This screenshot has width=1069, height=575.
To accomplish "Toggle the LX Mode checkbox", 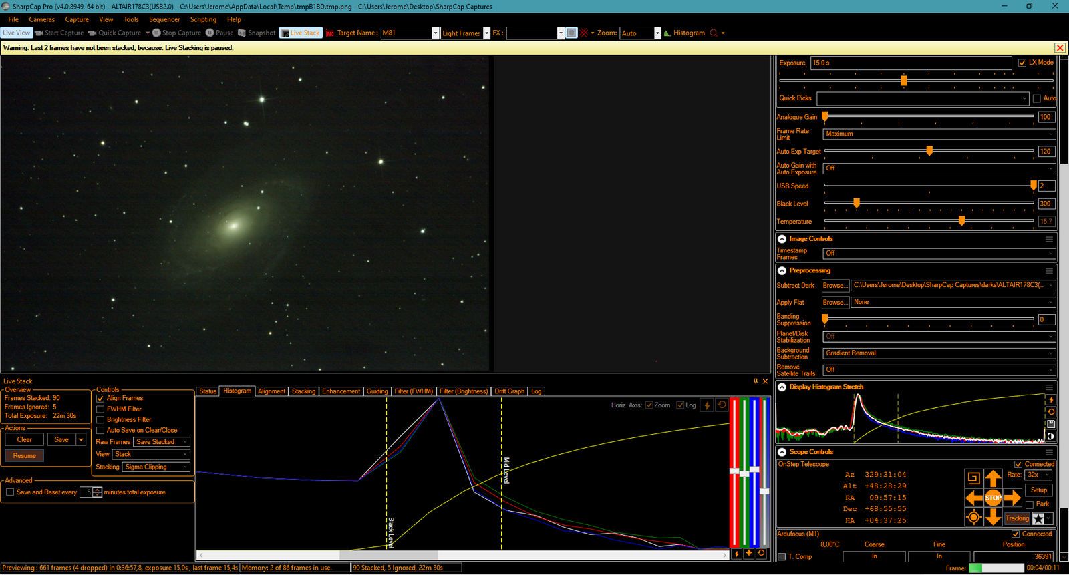I will (x=1022, y=63).
